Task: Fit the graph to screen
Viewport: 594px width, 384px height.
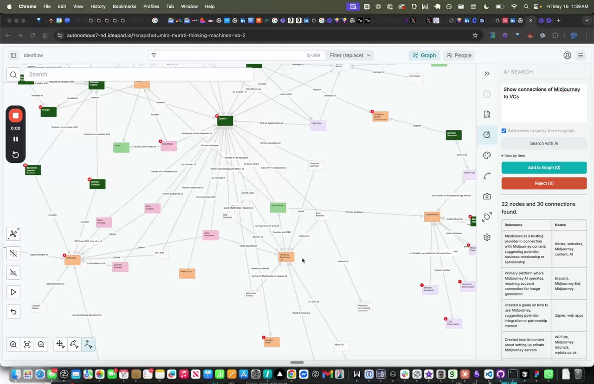Action: [27, 345]
